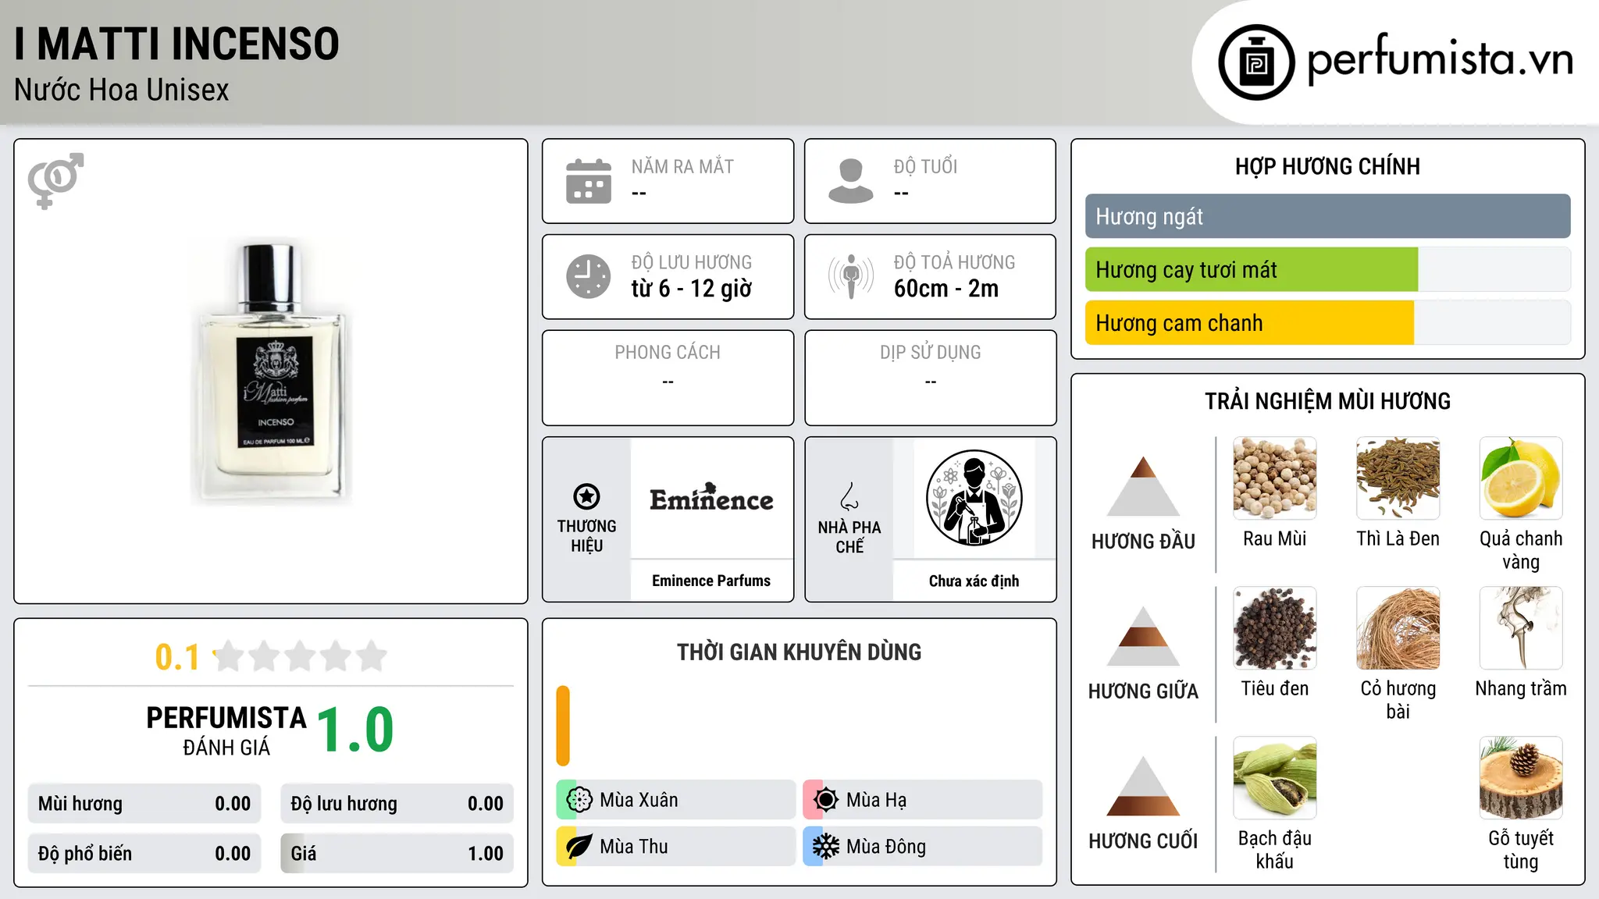Click the star badge icon above Thương hiệu
The width and height of the screenshot is (1599, 899).
click(x=586, y=496)
